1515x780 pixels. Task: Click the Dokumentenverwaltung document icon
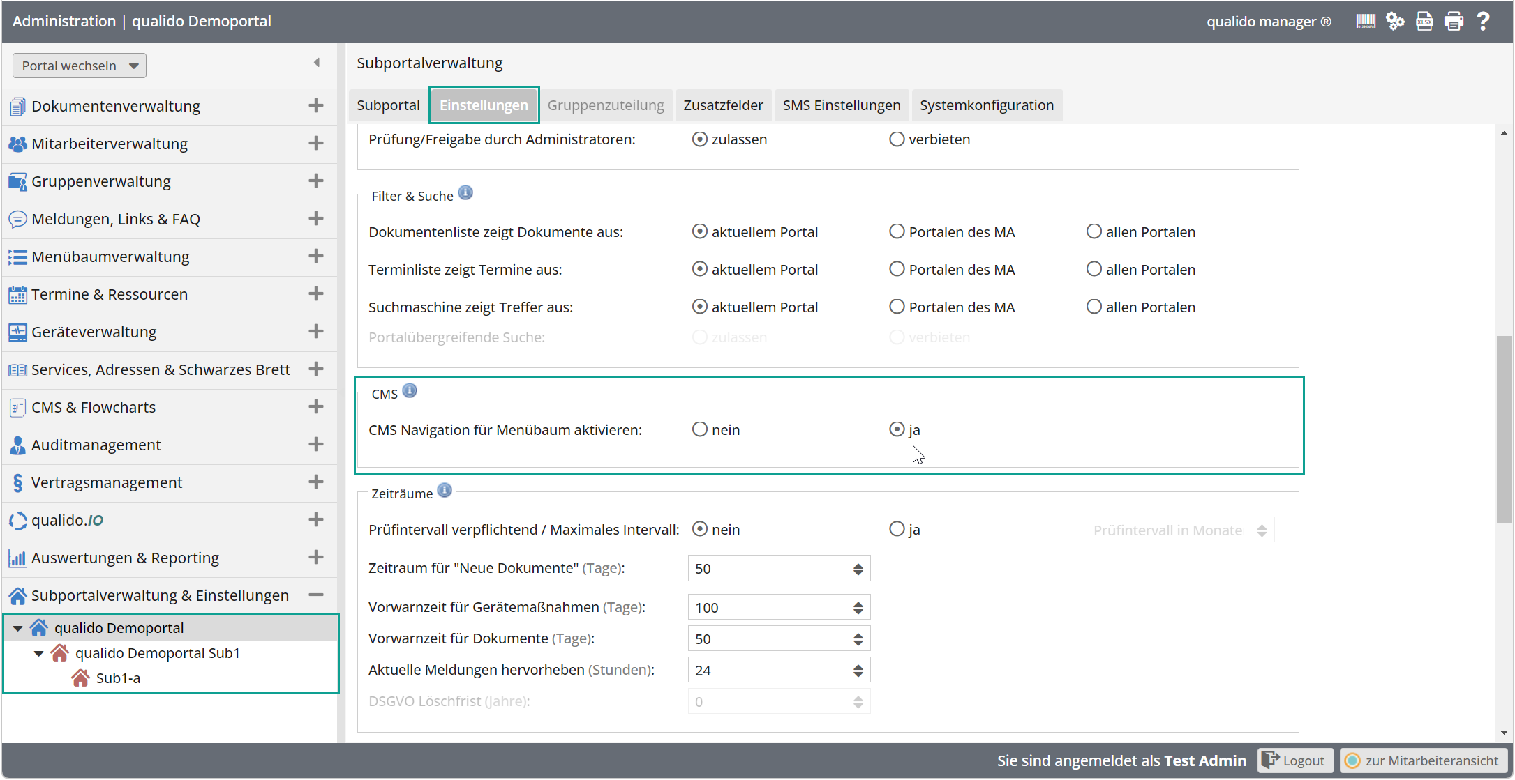[17, 107]
